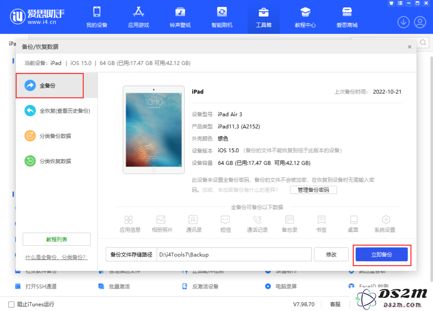The image size is (433, 311).
Task: Open 反激活设备 tool
Action: [x=201, y=287]
